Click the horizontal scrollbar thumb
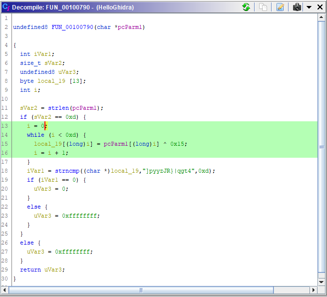The image size is (327, 297). (141, 290)
